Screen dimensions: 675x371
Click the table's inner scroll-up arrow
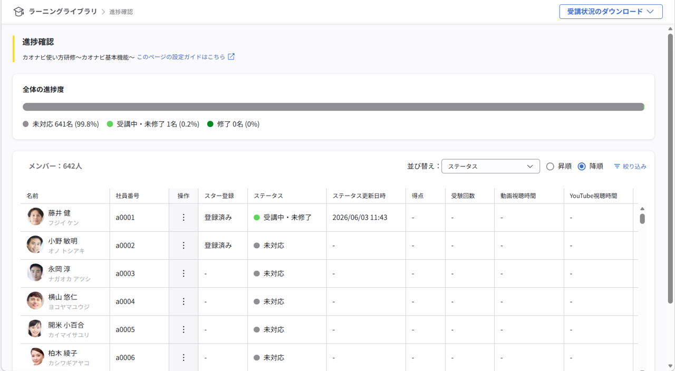click(642, 209)
